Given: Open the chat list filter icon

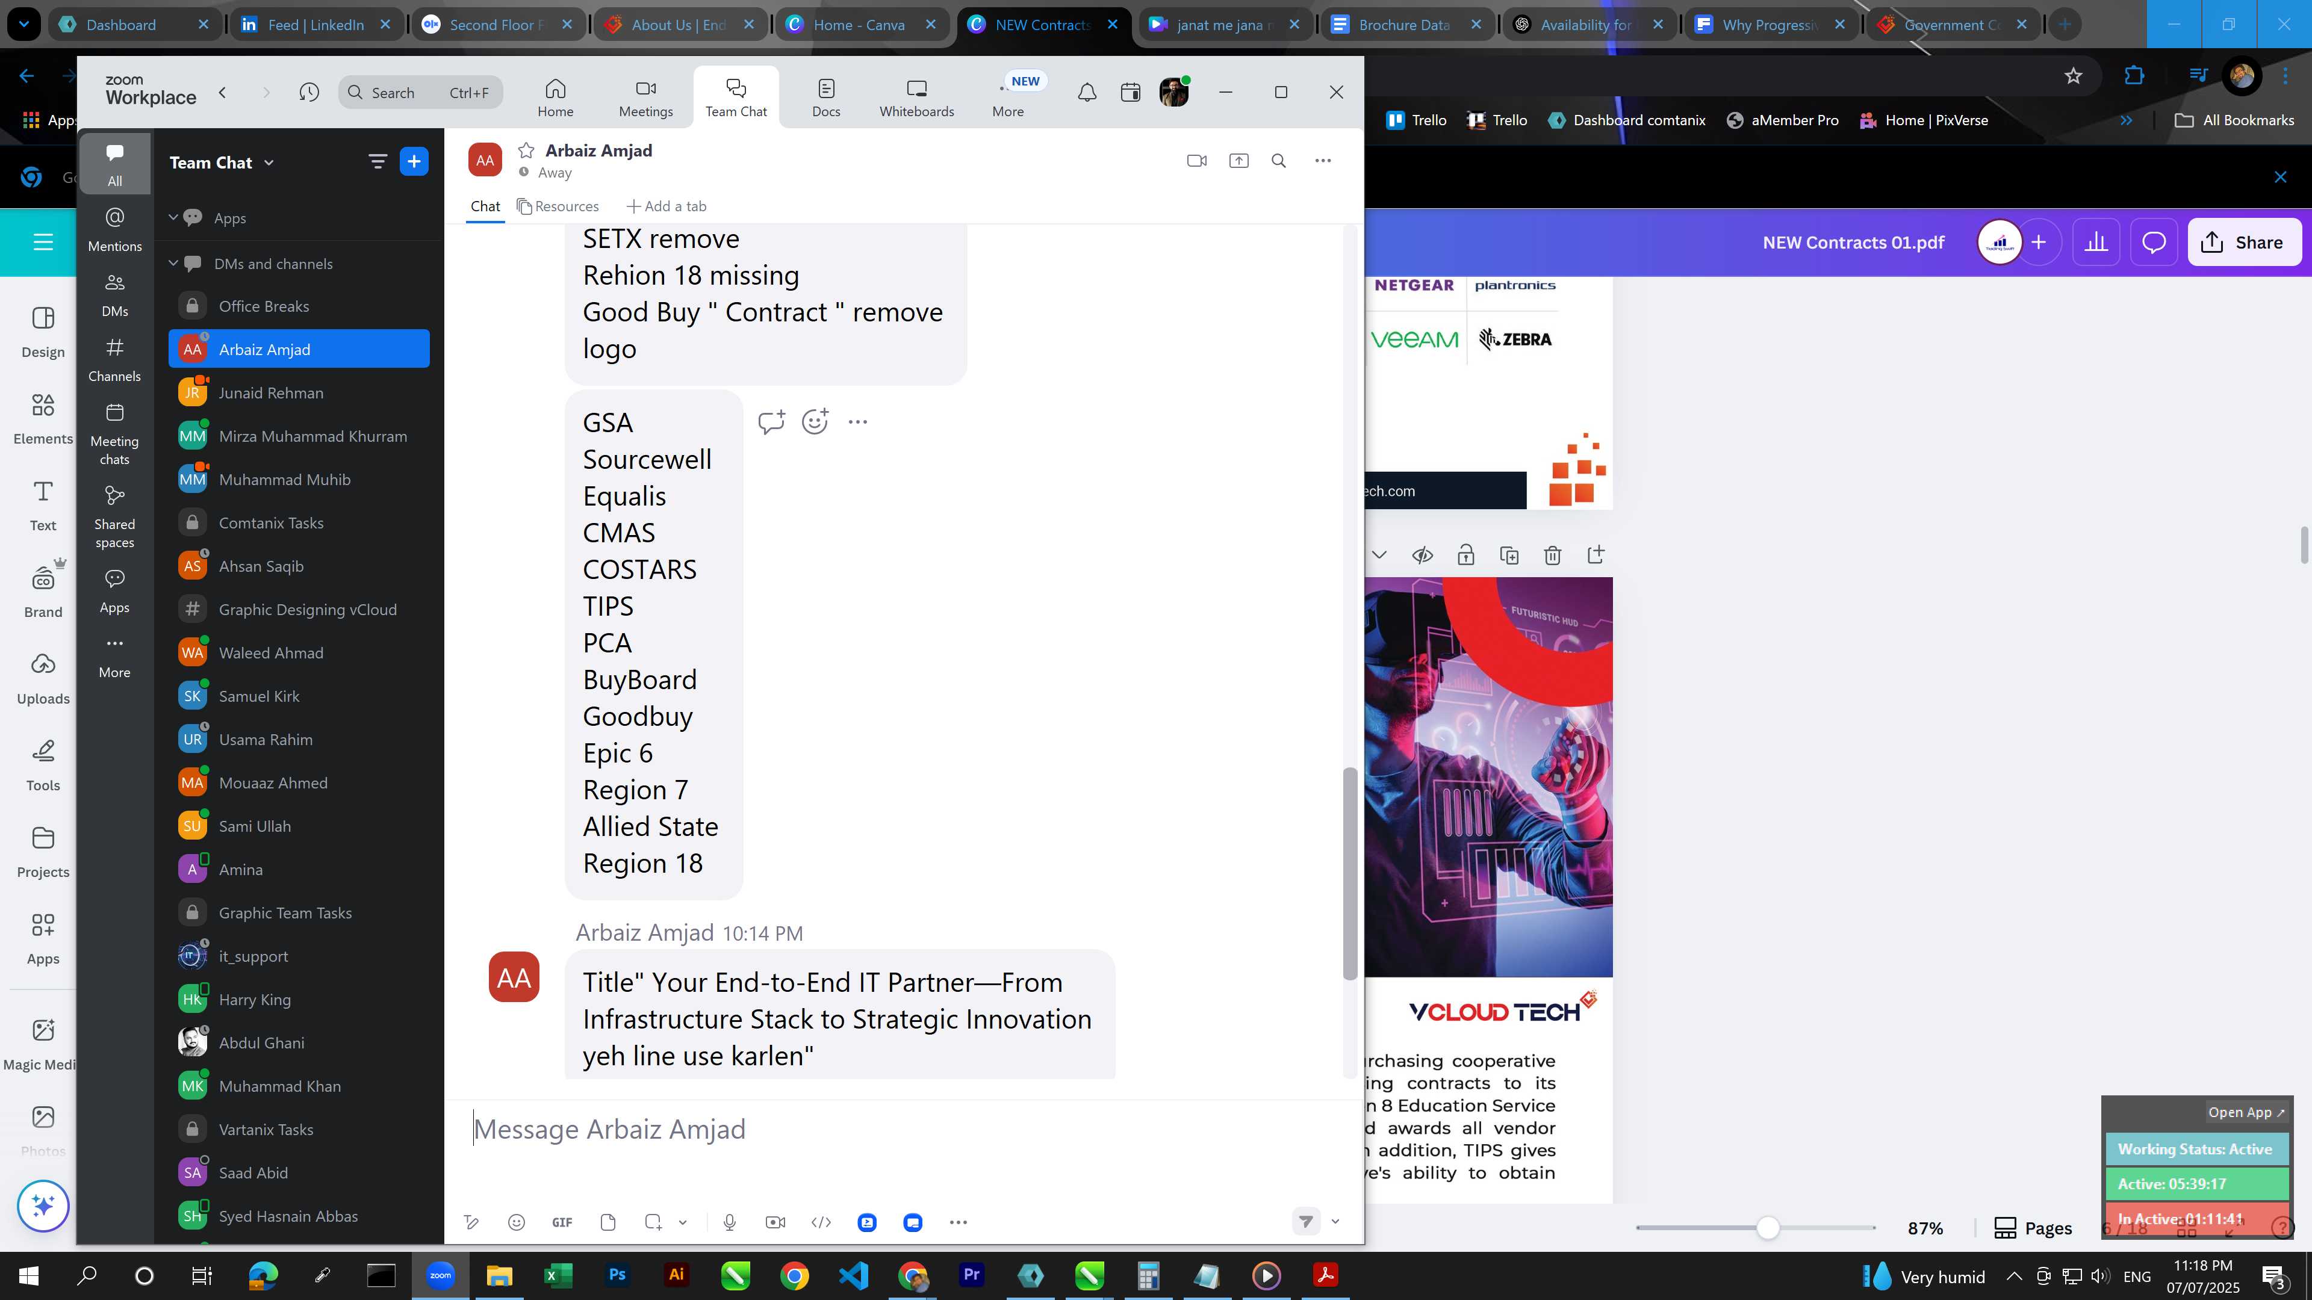Looking at the screenshot, I should (x=377, y=161).
